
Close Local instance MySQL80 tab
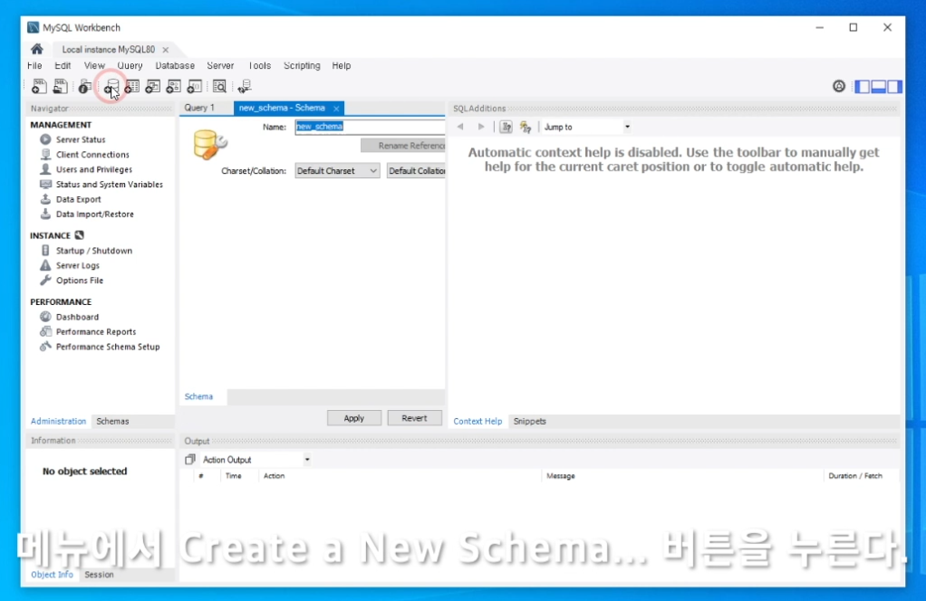[x=165, y=50]
